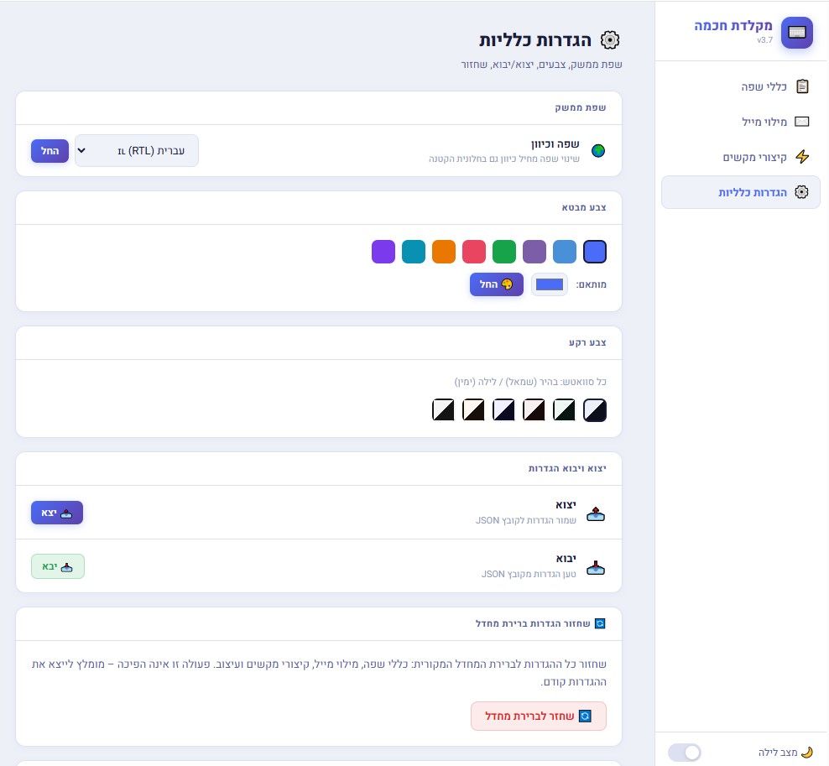829x766 pixels.
Task: Choose the green accent color swatch
Action: coord(504,252)
